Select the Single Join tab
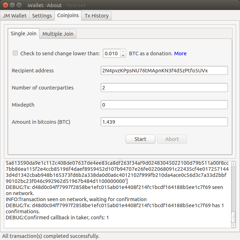240x240 pixels. click(24, 34)
